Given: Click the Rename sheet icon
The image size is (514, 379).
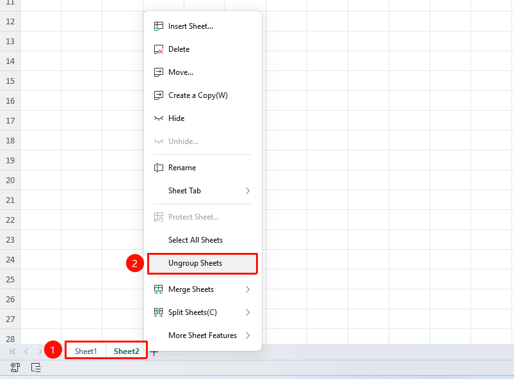Looking at the screenshot, I should coord(159,168).
